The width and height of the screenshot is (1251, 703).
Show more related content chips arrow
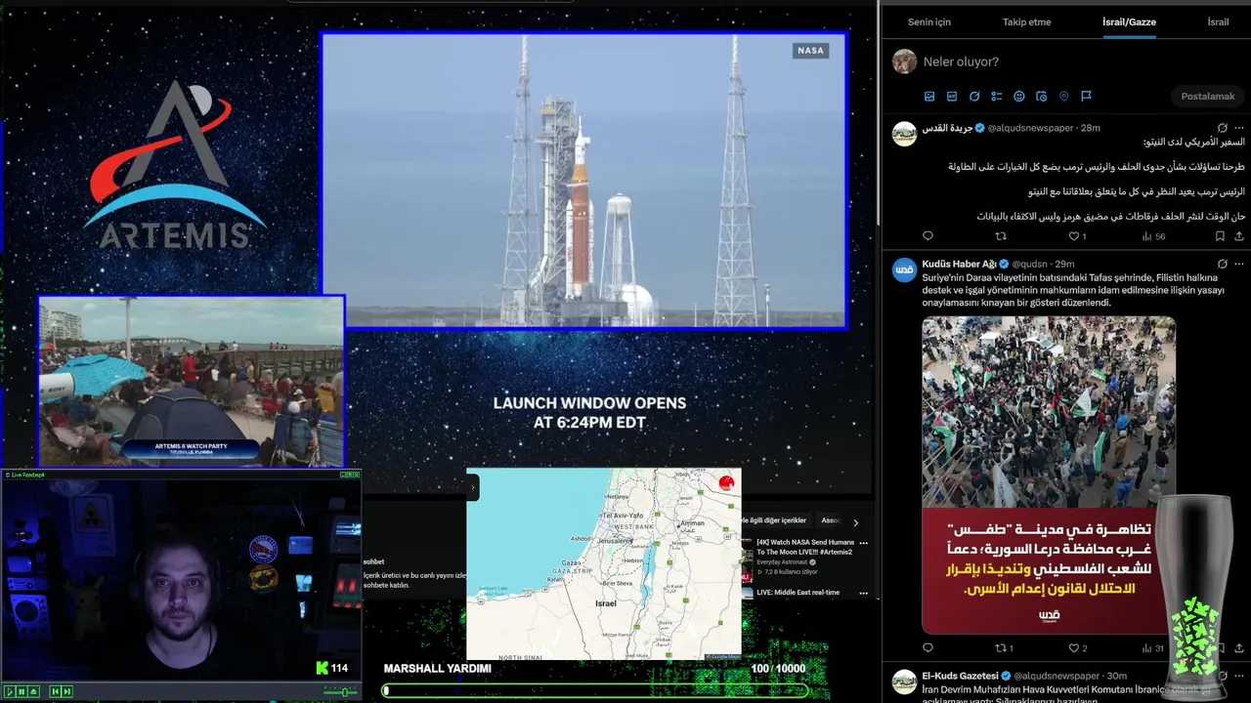855,522
